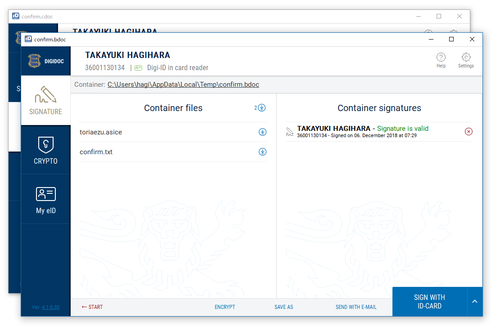Open the container path link

(x=183, y=85)
